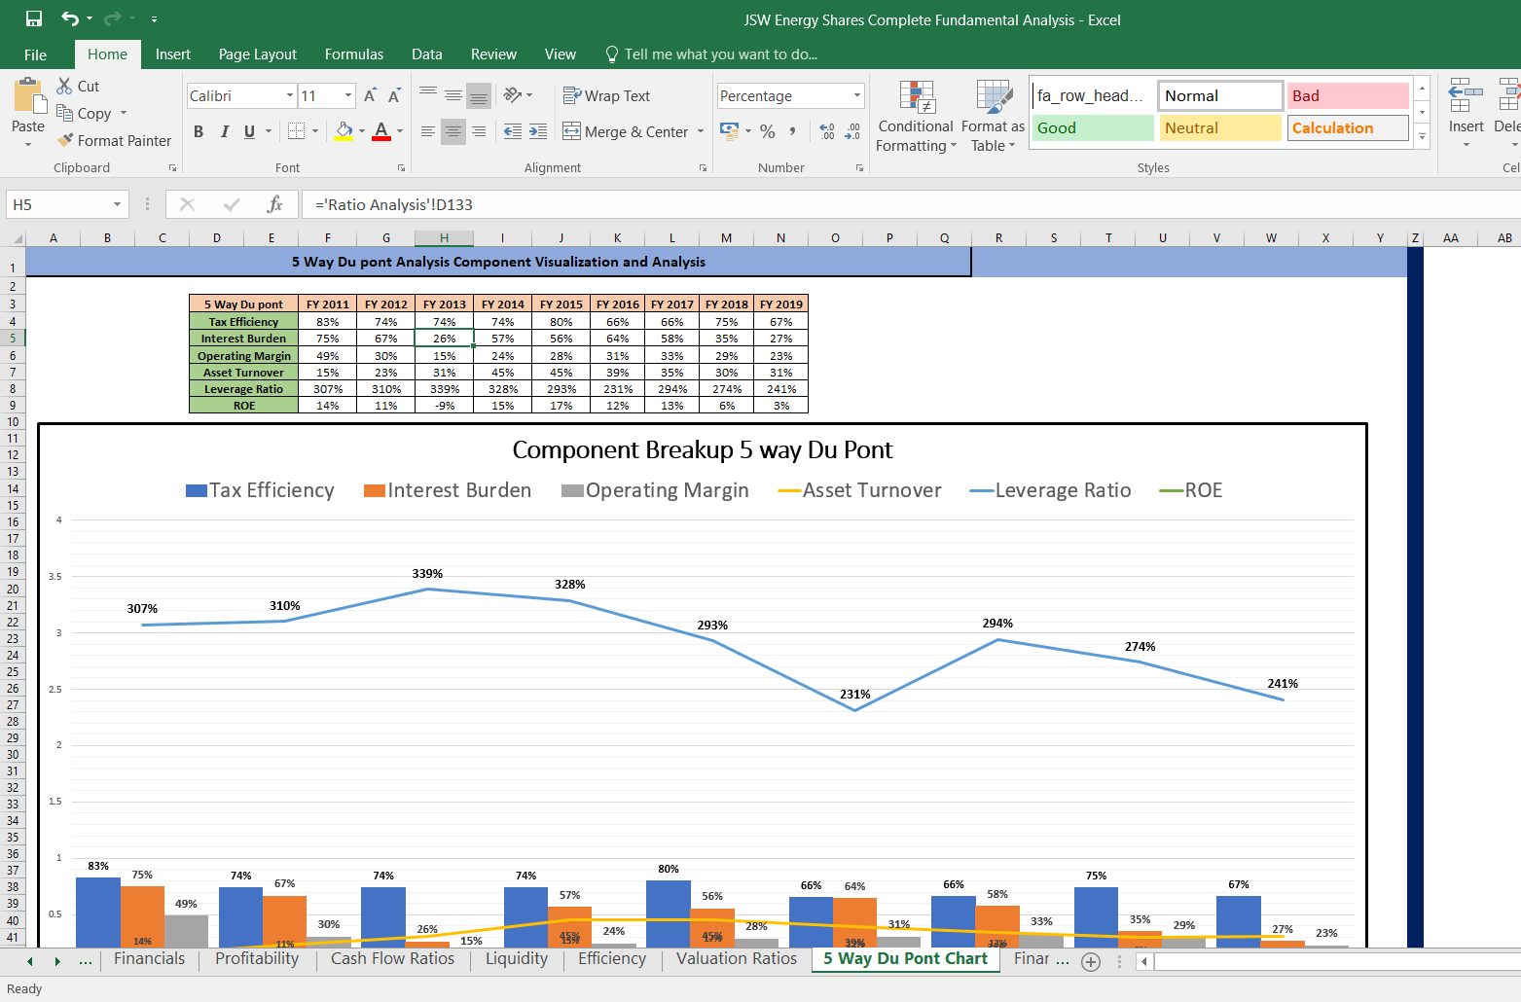
Task: Switch to the Formulas tab
Action: [354, 54]
